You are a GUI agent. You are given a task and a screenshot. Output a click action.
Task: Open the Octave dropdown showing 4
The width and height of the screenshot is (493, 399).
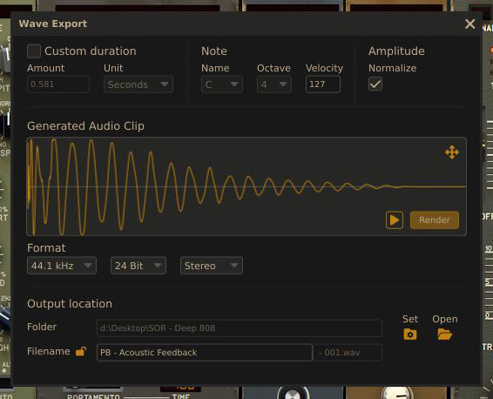(274, 85)
